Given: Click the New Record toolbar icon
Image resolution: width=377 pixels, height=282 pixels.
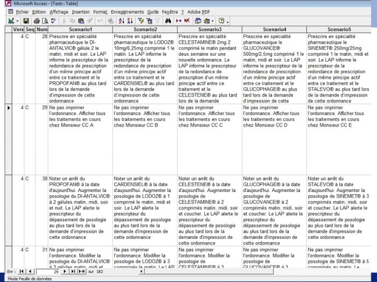Looking at the screenshot, I should [x=178, y=21].
